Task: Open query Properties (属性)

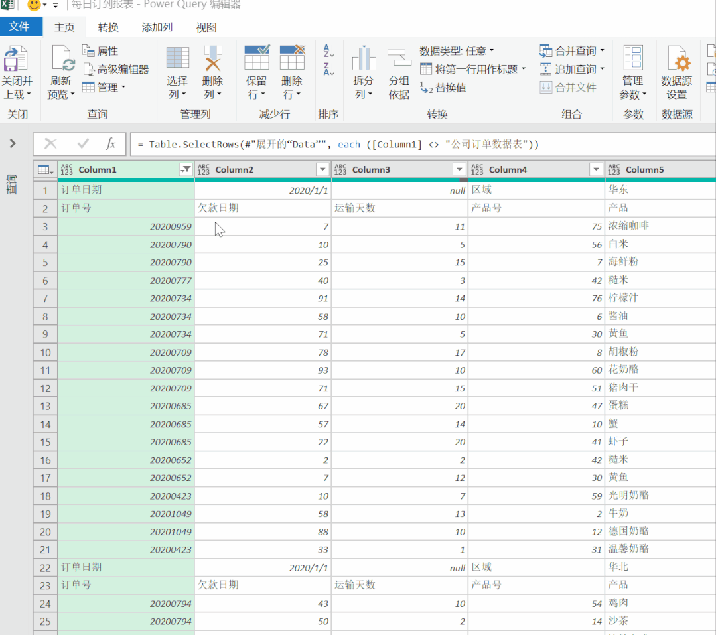Action: click(100, 50)
